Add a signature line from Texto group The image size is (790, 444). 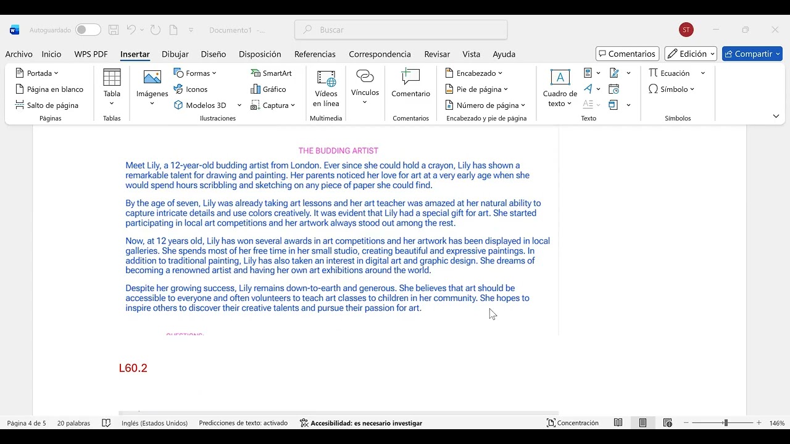[614, 73]
